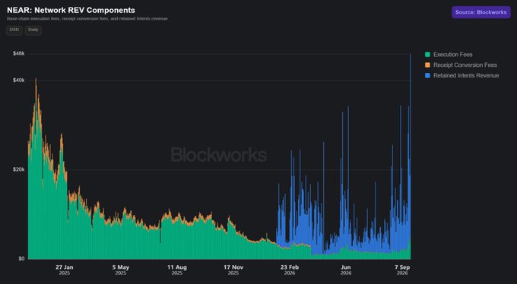
Task: Click the chart title NEAR: Network REV Components
Action: click(x=71, y=10)
